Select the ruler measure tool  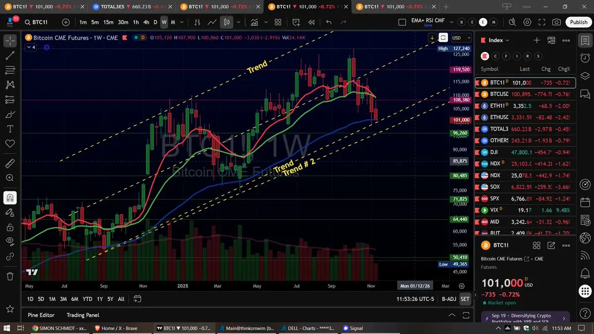pos(10,163)
